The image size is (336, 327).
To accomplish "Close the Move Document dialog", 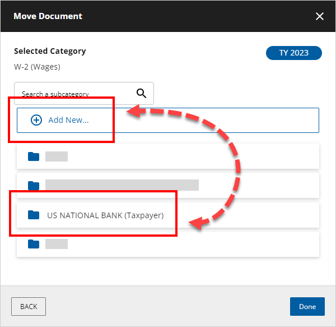I will pyautogui.click(x=320, y=16).
